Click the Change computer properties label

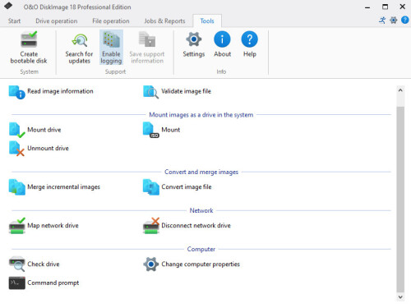click(201, 264)
